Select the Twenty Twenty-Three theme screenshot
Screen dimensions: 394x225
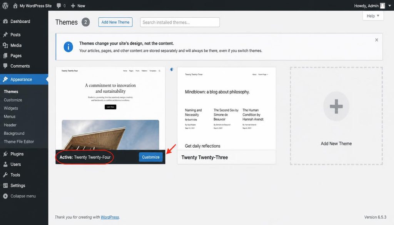click(x=227, y=108)
